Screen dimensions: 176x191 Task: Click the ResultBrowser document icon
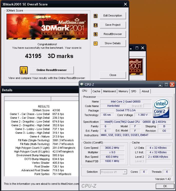click(95, 34)
